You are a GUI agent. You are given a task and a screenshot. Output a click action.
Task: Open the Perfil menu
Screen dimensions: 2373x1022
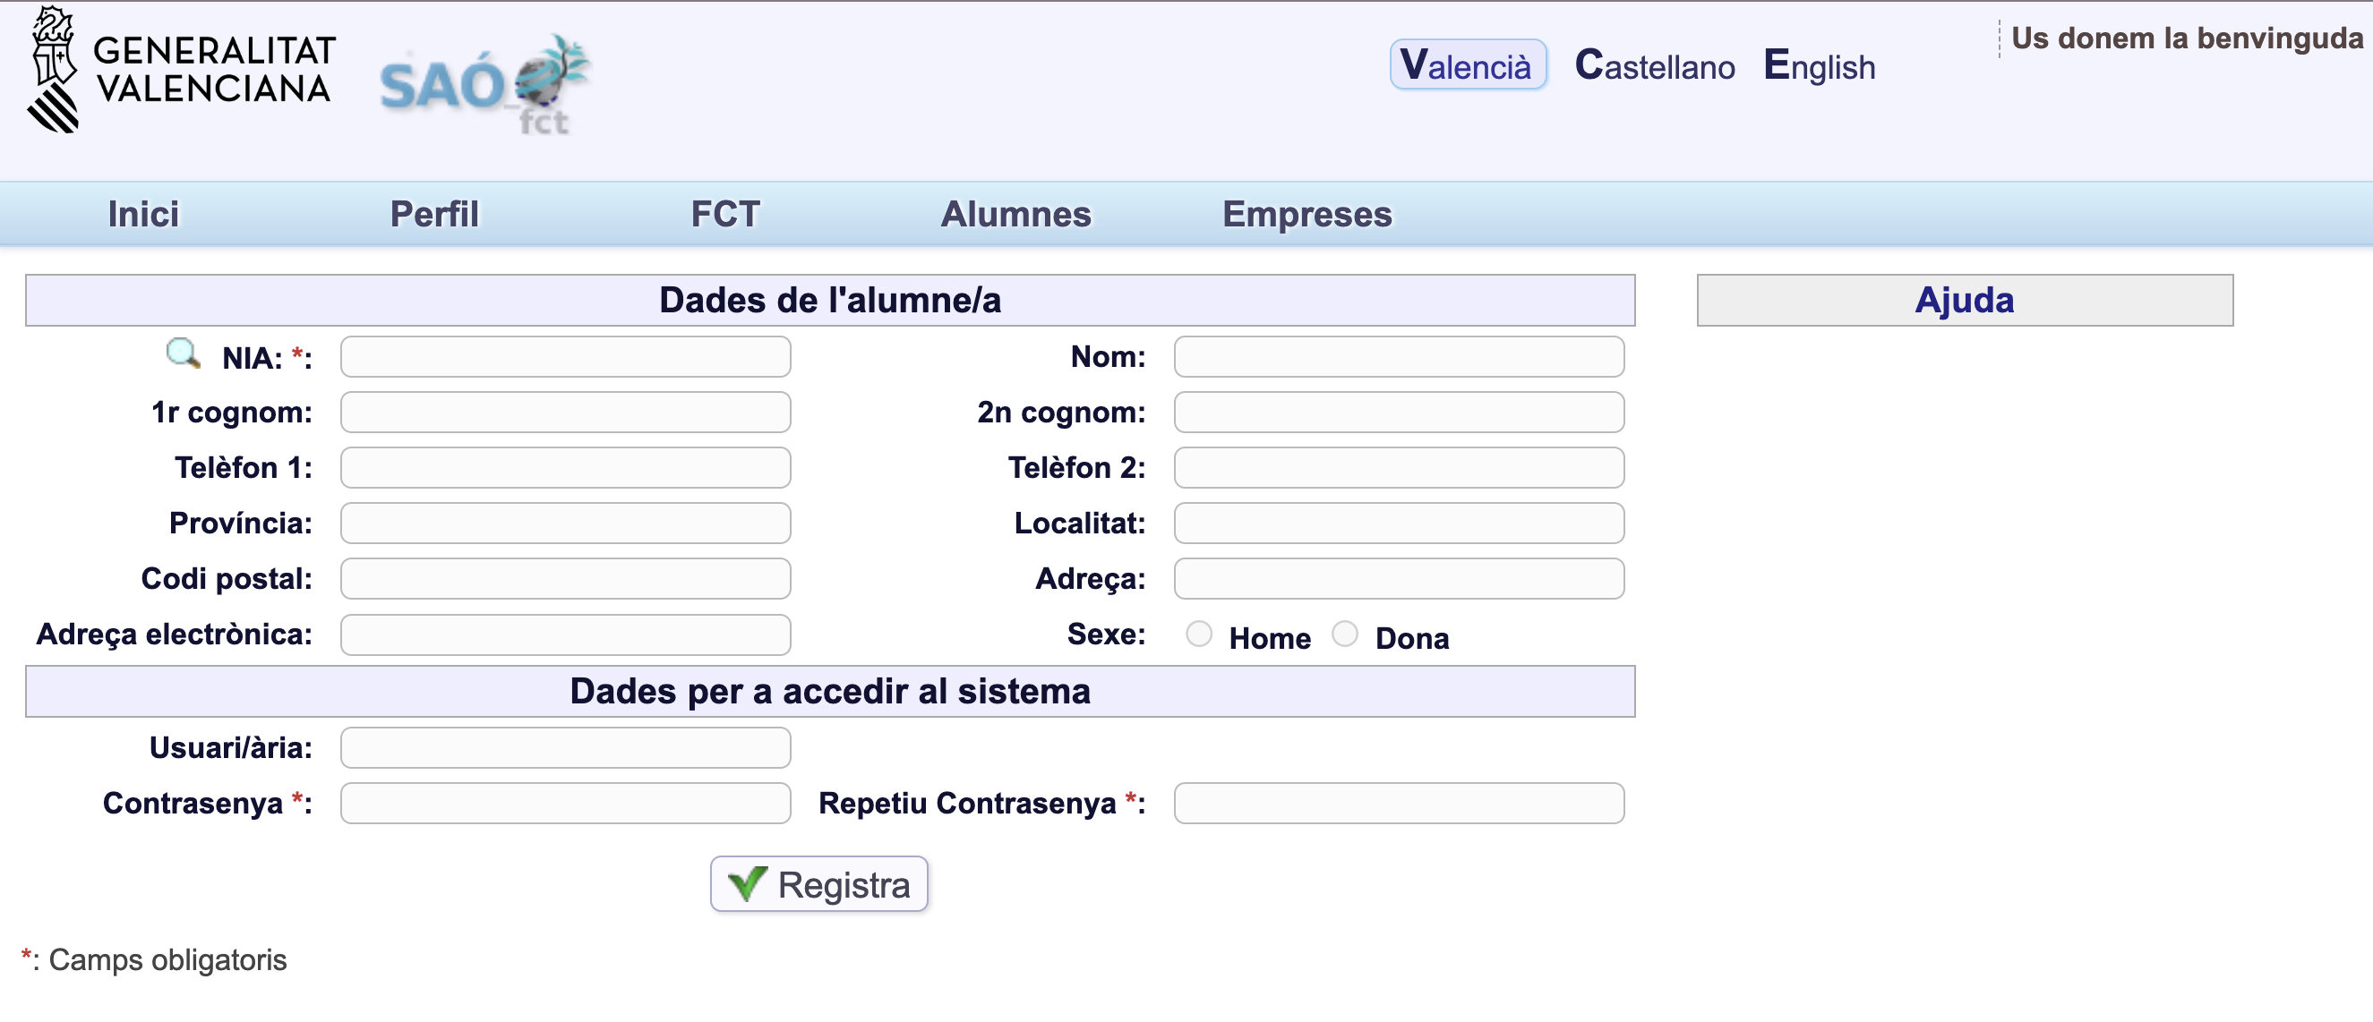coord(434,215)
